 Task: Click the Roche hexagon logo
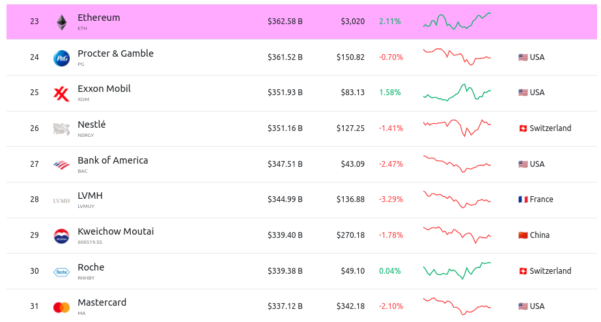click(61, 272)
